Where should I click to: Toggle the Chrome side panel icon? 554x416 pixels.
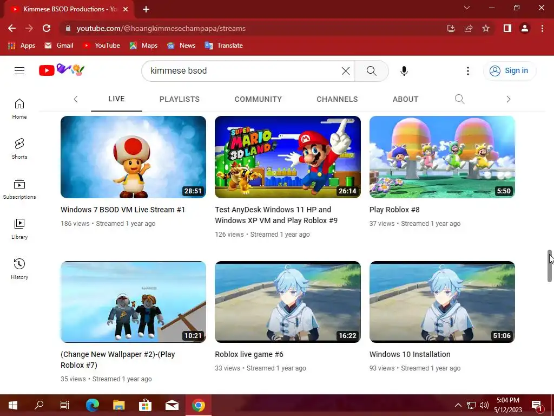507,28
